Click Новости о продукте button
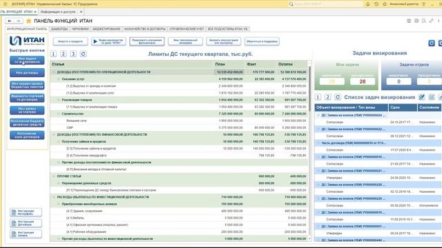442x248 pixels. tap(70, 41)
